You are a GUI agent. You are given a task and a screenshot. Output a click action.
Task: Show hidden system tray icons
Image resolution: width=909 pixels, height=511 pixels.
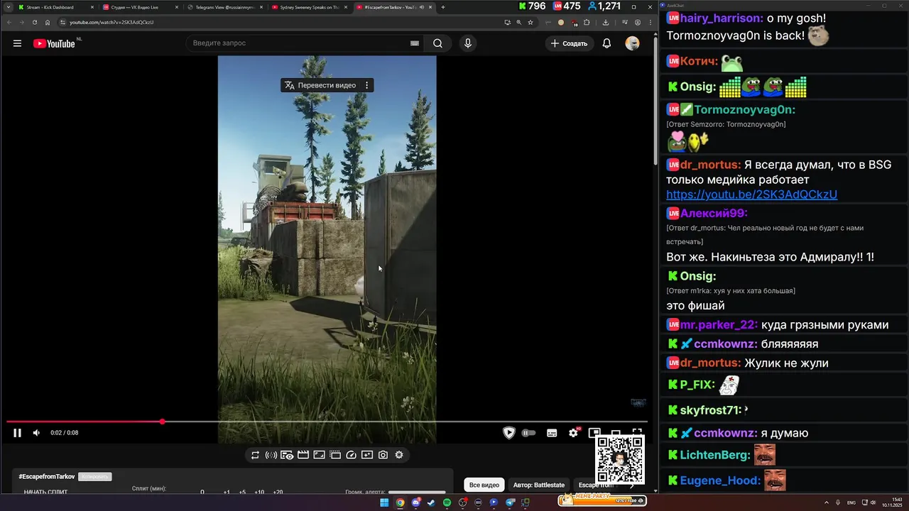827,502
